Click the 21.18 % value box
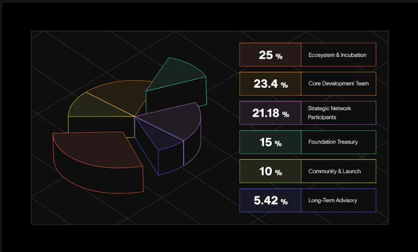 tap(270, 113)
